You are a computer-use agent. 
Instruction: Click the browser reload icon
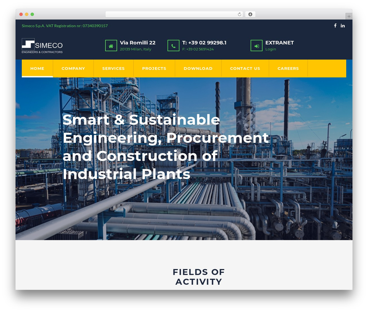tap(239, 14)
